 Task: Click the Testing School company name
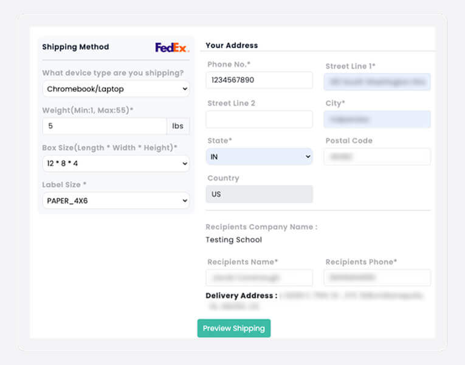coord(234,240)
